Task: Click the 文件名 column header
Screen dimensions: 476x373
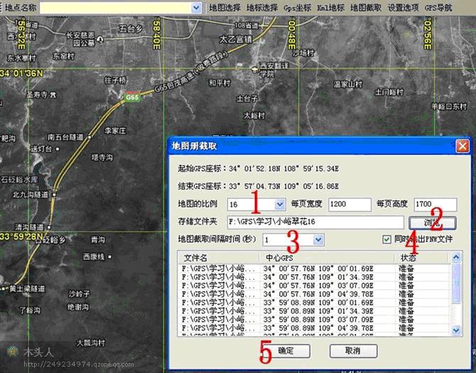Action: (x=196, y=257)
